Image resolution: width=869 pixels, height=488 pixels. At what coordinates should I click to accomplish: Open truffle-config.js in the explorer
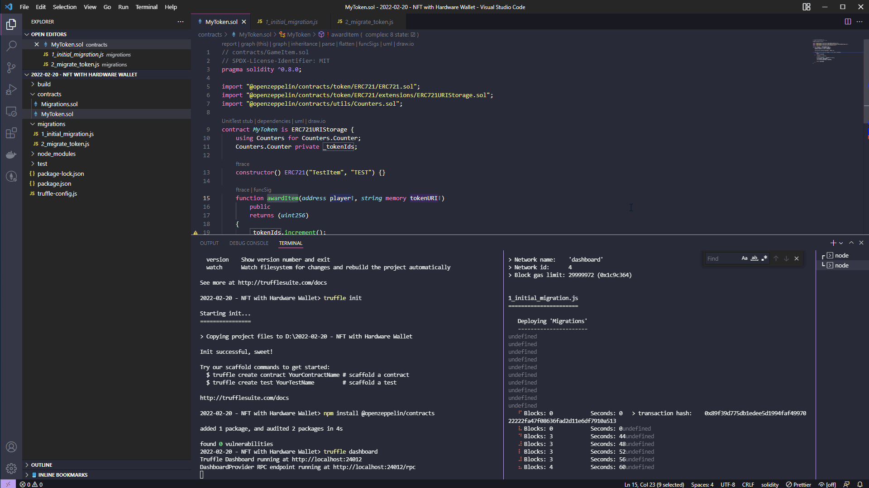point(57,193)
